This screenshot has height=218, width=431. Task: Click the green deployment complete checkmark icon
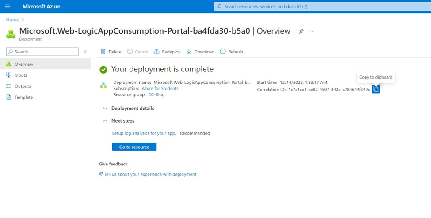pos(103,70)
